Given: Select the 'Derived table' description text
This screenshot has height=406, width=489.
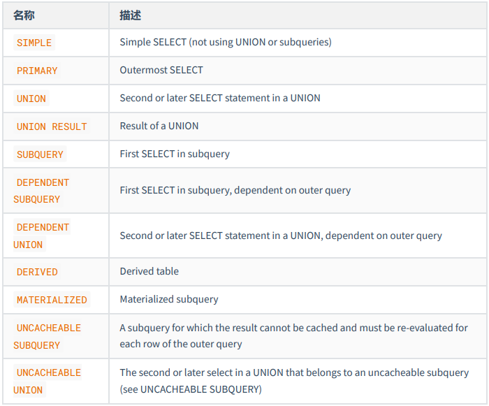Looking at the screenshot, I should (x=149, y=271).
